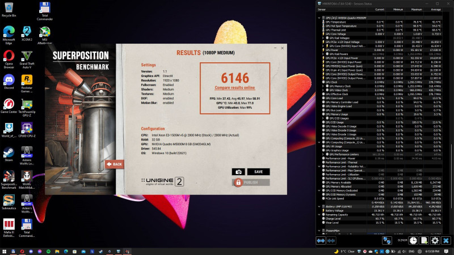Launch CPUID CPU-Z desktop shortcut
This screenshot has height=255, width=454.
[27, 130]
